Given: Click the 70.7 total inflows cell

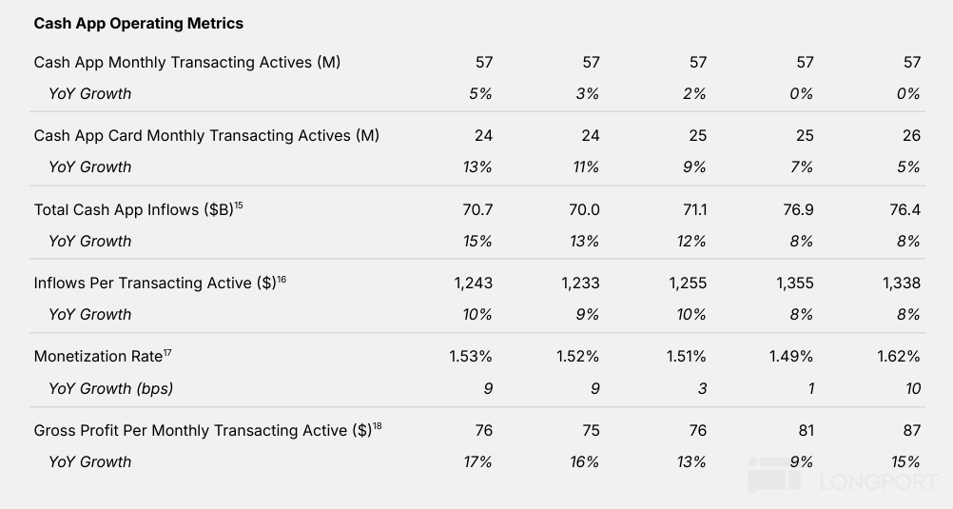Looking at the screenshot, I should click(477, 209).
